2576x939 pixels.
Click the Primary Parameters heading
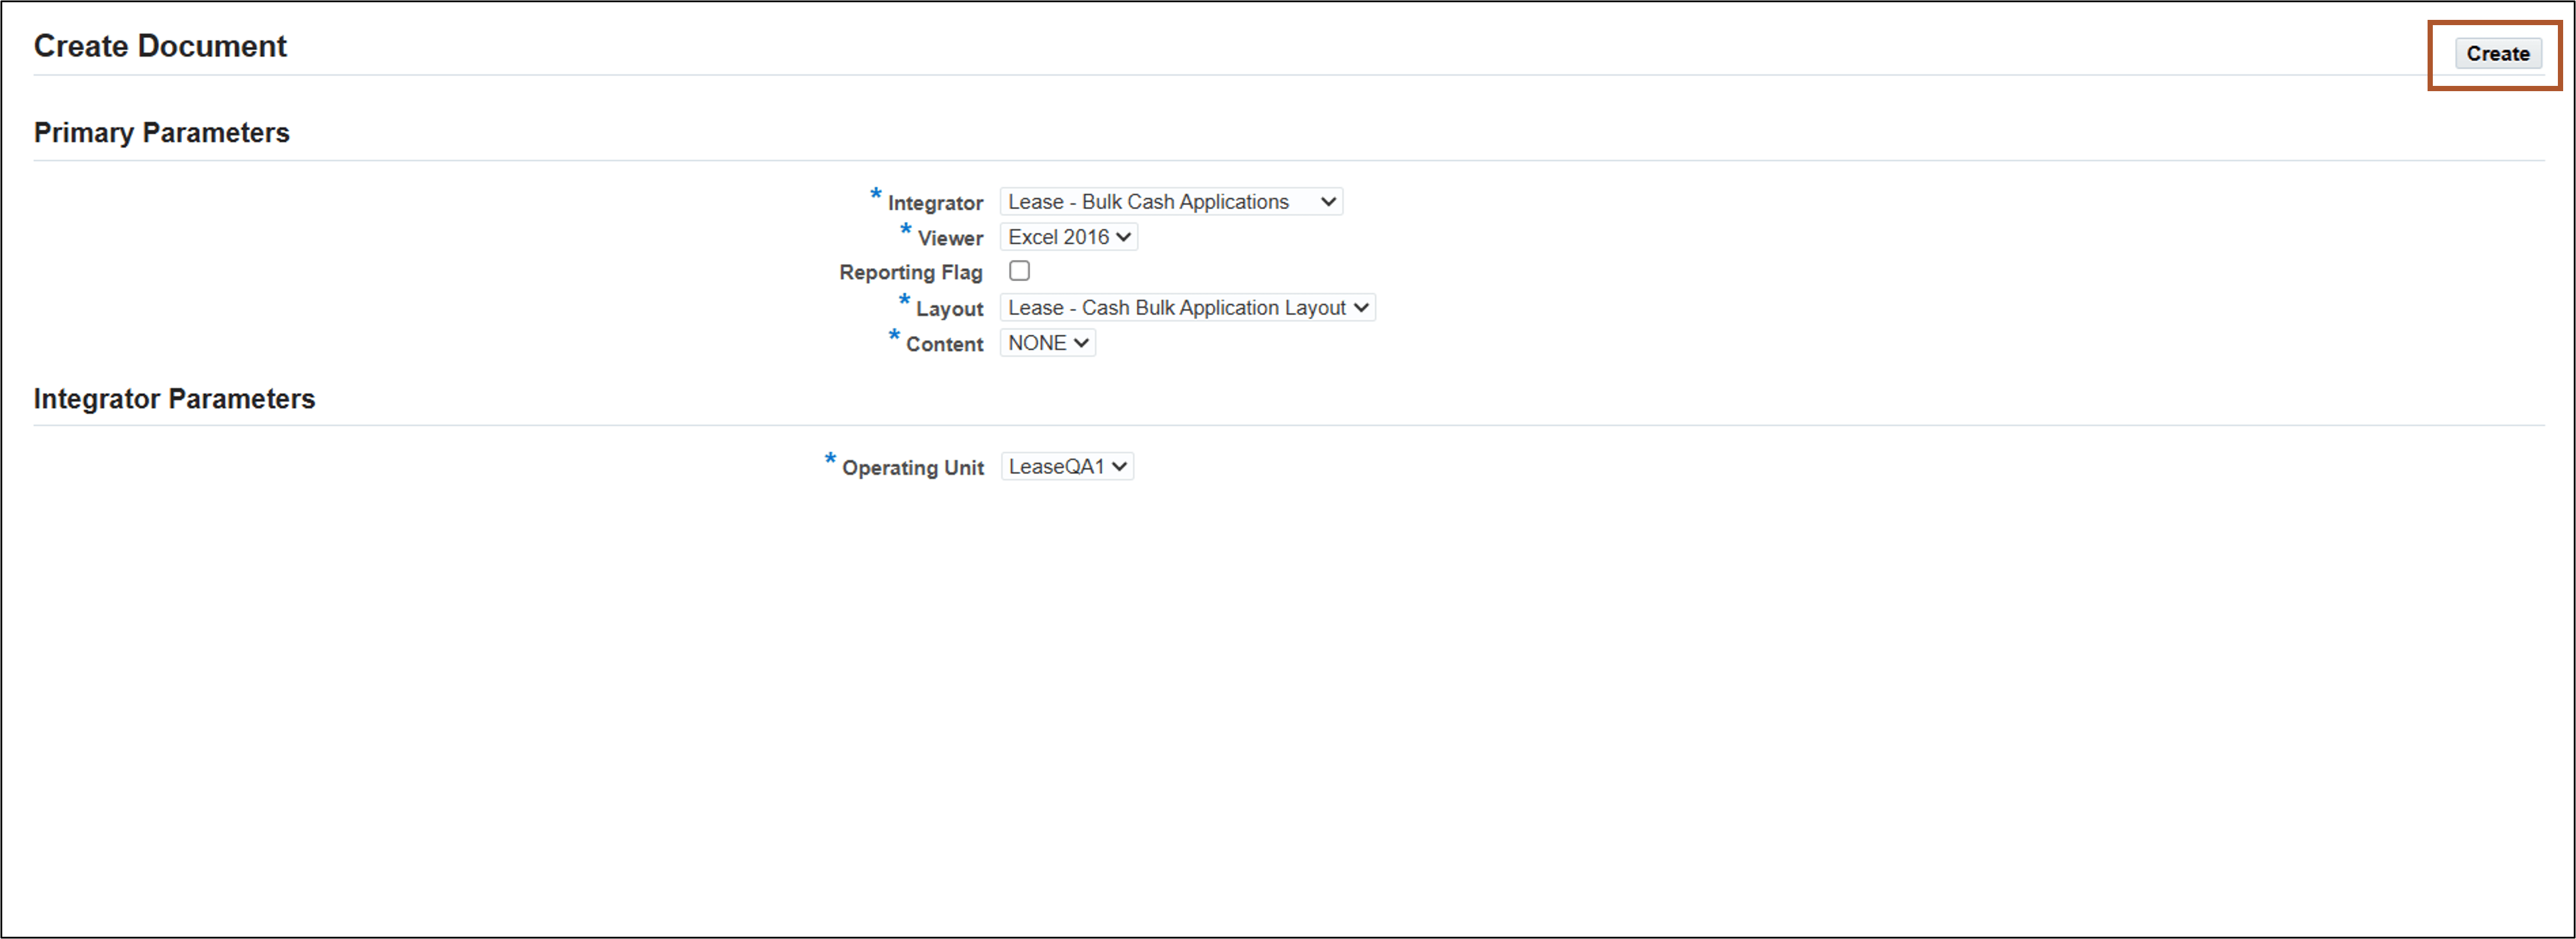pos(162,132)
